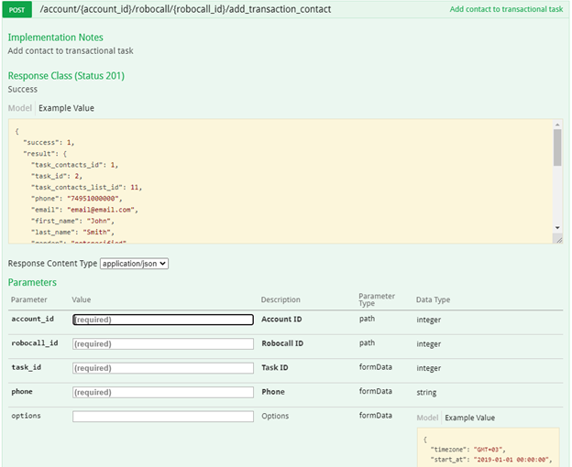Click the task_id parameter name
This screenshot has width=572, height=467.
tap(27, 367)
